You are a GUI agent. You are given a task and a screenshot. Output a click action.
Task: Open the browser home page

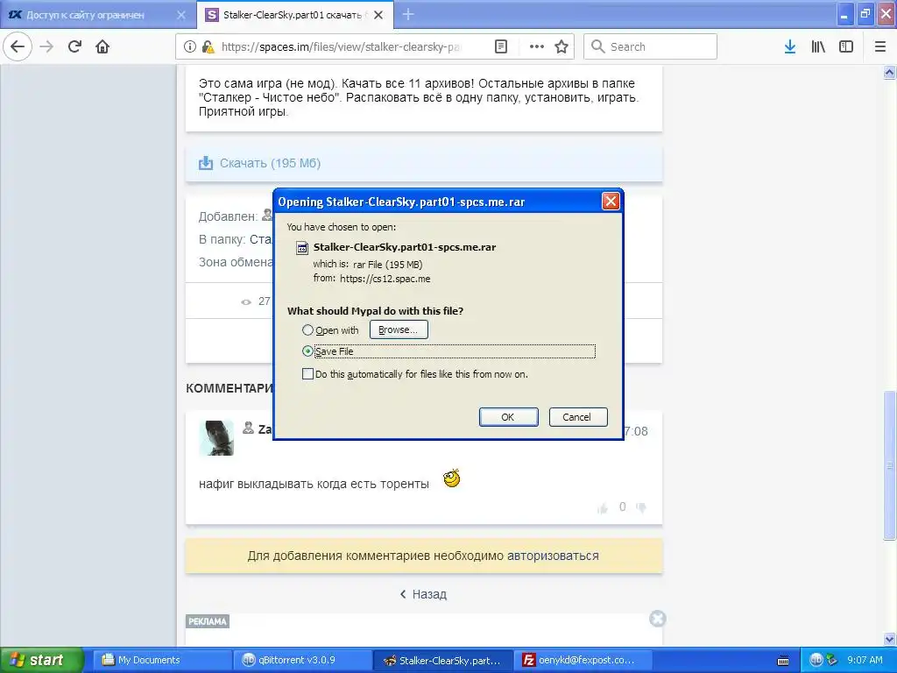pos(102,47)
